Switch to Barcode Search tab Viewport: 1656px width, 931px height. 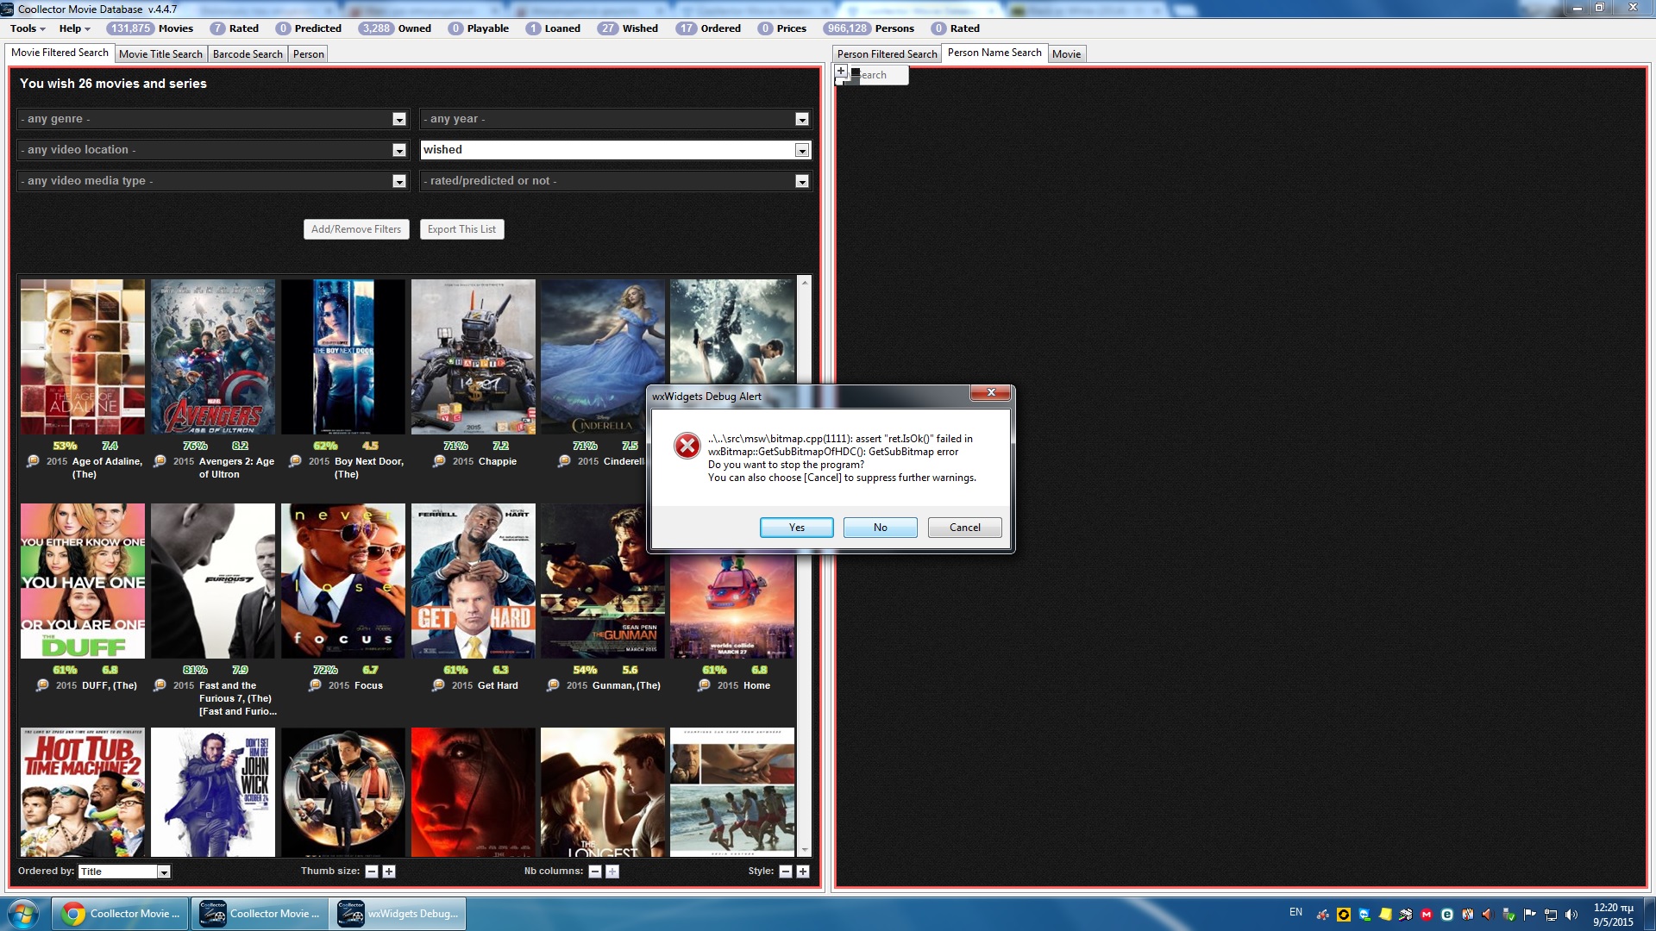pos(248,54)
